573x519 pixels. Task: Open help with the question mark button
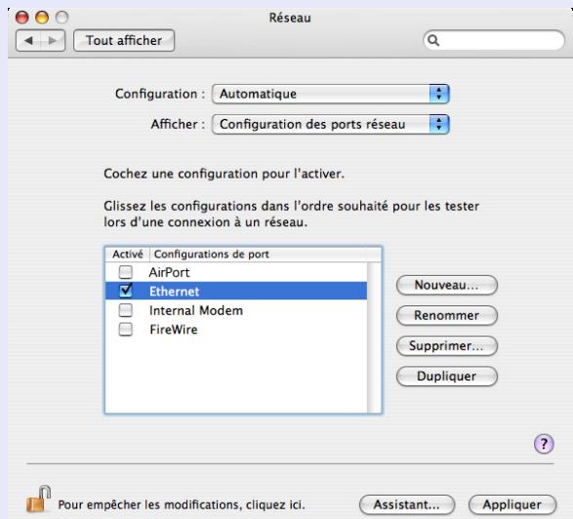click(544, 444)
